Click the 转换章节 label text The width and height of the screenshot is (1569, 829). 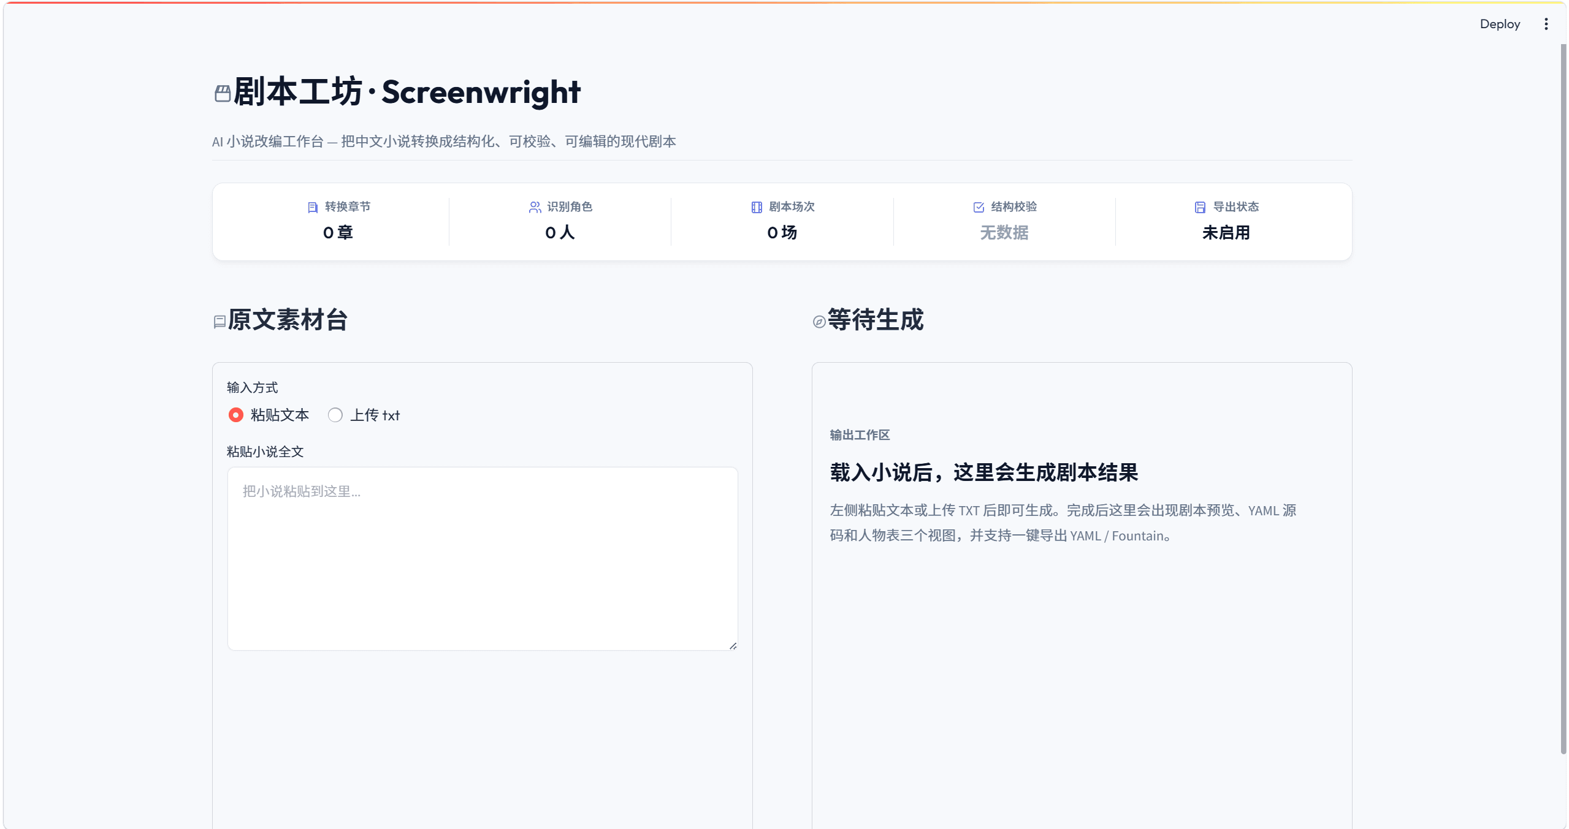click(348, 206)
